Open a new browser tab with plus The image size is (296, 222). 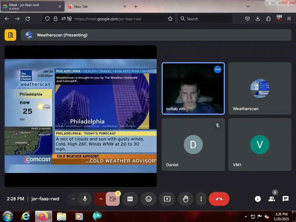(136, 6)
